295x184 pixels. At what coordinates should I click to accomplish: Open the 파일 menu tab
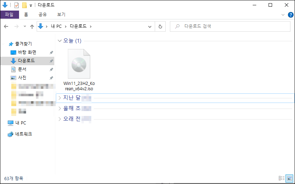click(x=10, y=14)
